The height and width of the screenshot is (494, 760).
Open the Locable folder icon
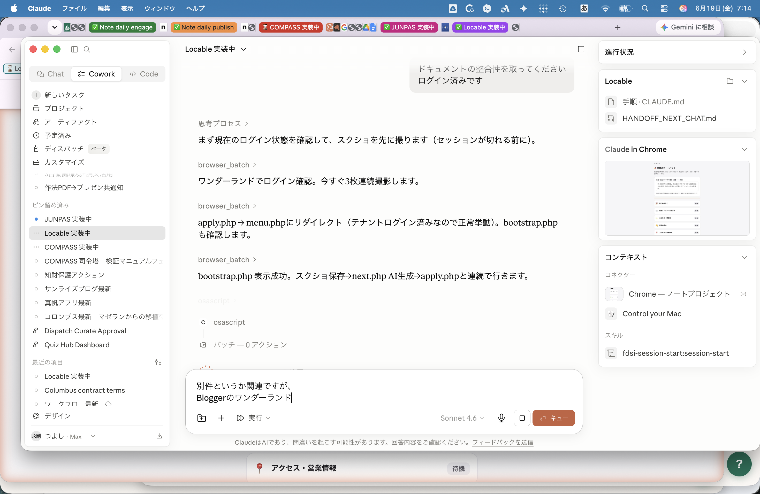click(x=730, y=81)
